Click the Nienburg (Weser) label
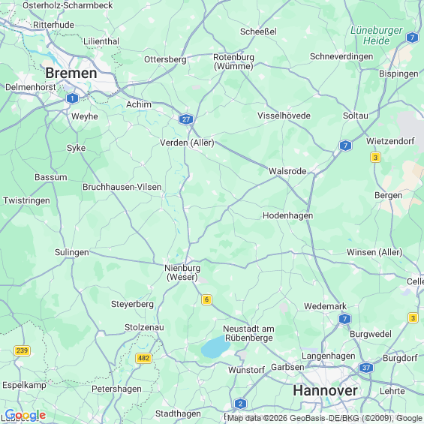 coord(182,272)
